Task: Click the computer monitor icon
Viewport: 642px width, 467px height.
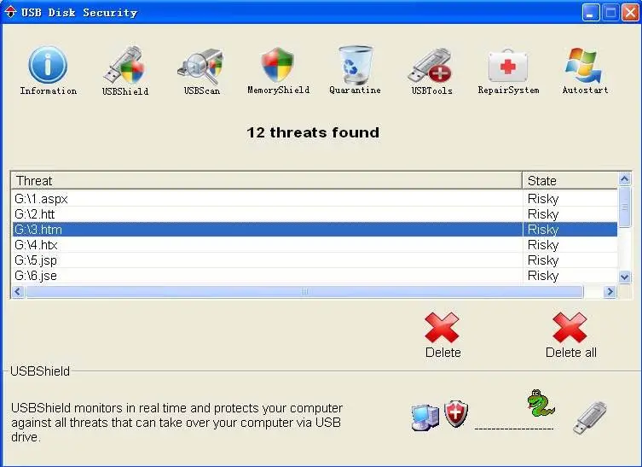Action: tap(425, 417)
